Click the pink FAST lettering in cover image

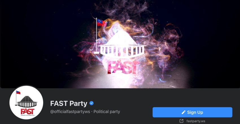(123, 67)
